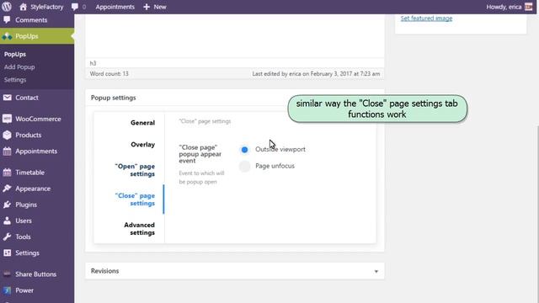Select the Page unfocus radio option
The image size is (539, 303).
244,166
